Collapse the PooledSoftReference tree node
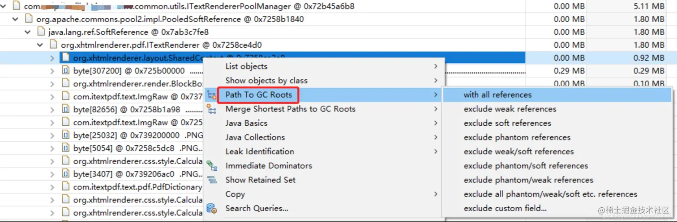Screen dimensions: 677x222 pos(16,20)
